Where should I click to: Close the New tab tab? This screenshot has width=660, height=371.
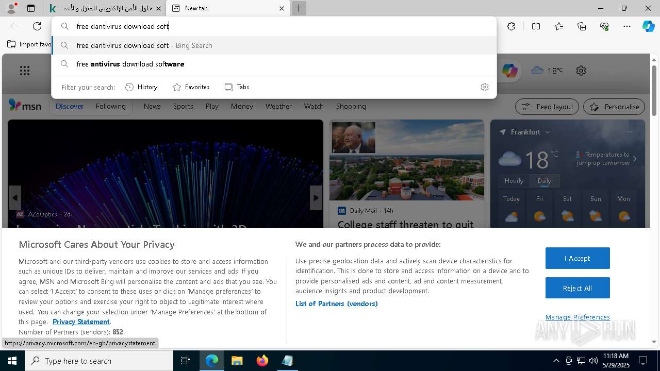click(282, 8)
